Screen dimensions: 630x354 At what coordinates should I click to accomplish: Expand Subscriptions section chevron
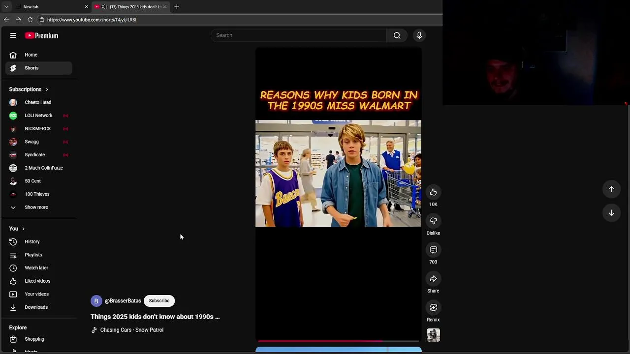pyautogui.click(x=47, y=89)
